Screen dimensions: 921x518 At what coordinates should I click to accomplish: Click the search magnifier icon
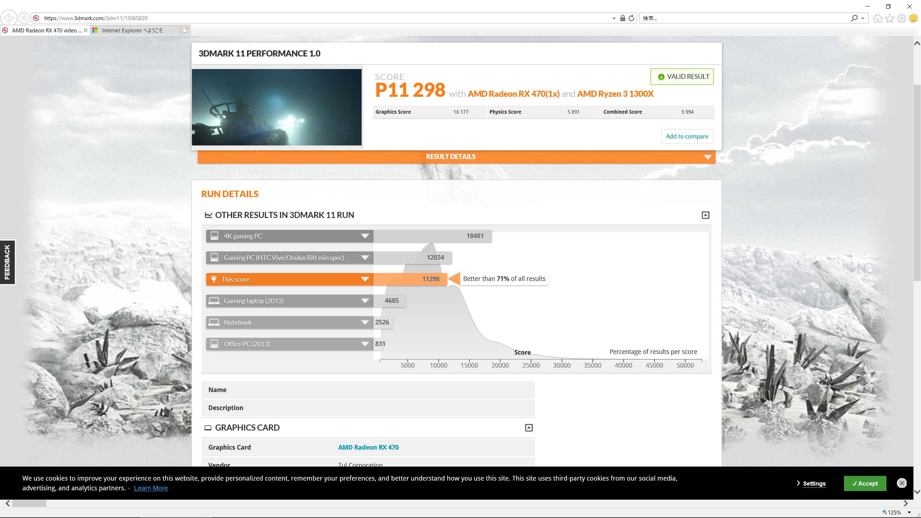pyautogui.click(x=854, y=18)
